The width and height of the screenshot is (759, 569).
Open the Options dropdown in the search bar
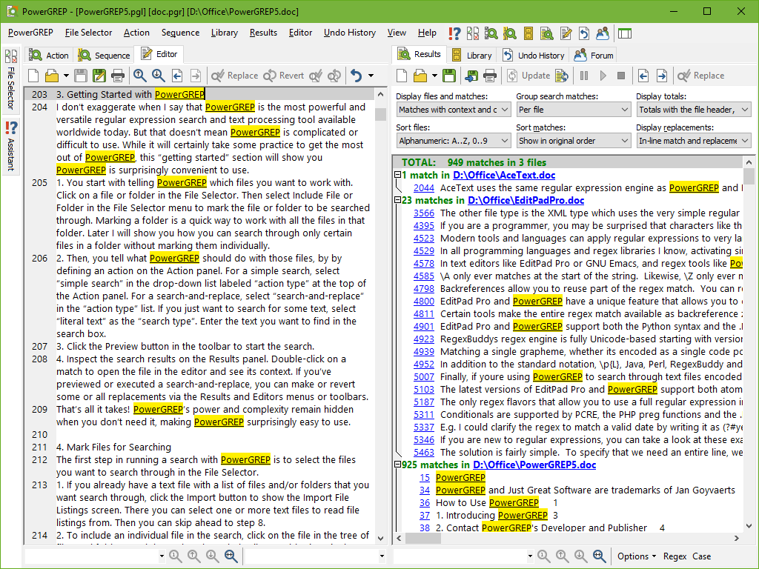pyautogui.click(x=637, y=556)
